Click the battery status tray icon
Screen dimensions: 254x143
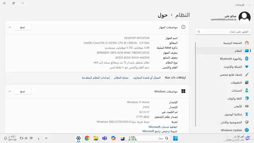point(21,138)
